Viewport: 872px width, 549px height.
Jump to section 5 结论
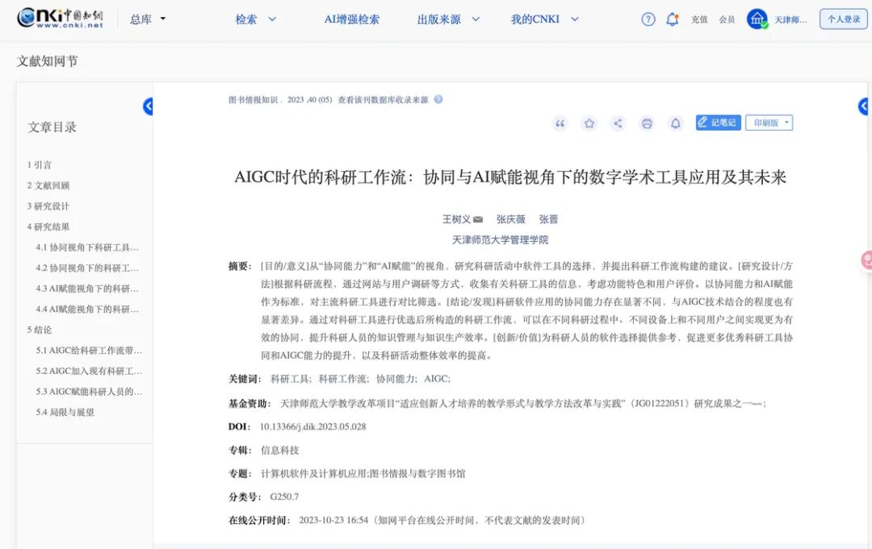40,330
